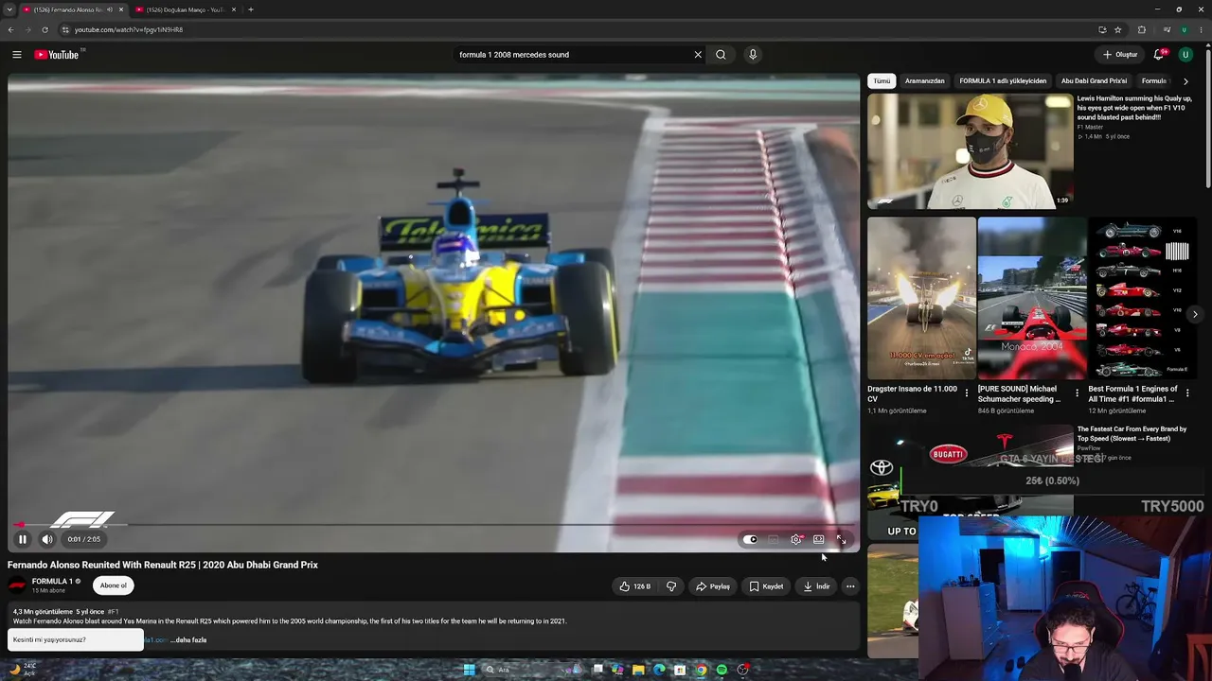Screen dimensions: 1212x681
Task: Open options for Michael Schumacher Short
Action: coord(1077,393)
